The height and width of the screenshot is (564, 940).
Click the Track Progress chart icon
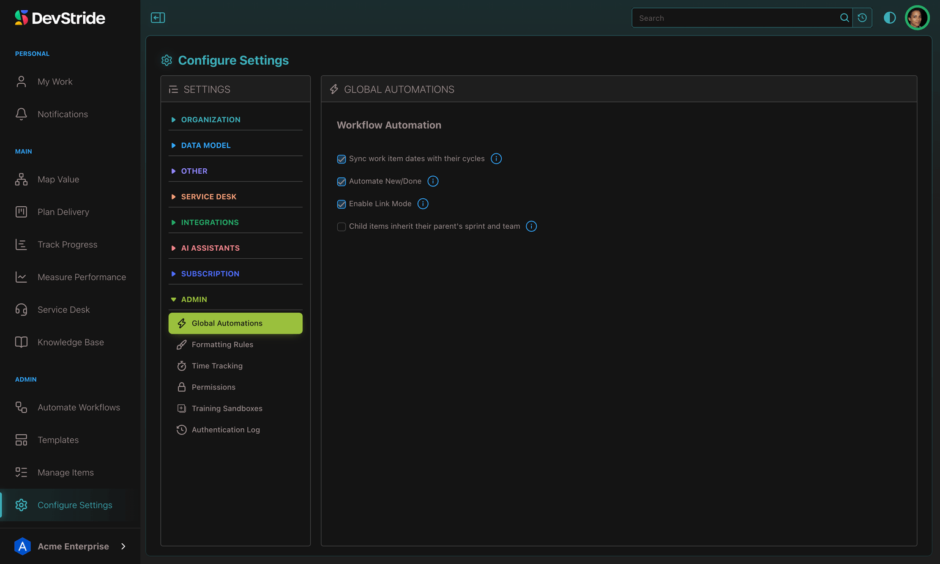click(x=21, y=245)
